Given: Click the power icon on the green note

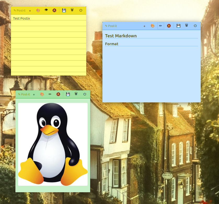Looking at the screenshot, I should (x=85, y=94).
